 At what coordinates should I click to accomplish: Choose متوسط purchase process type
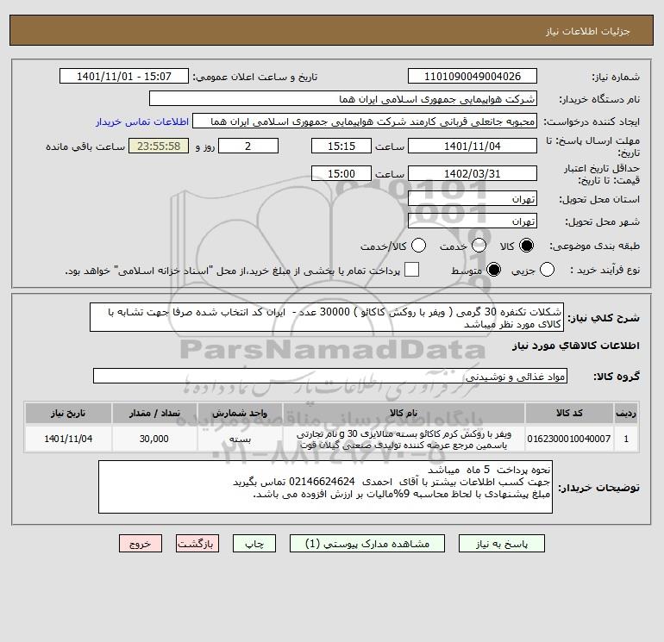point(494,270)
